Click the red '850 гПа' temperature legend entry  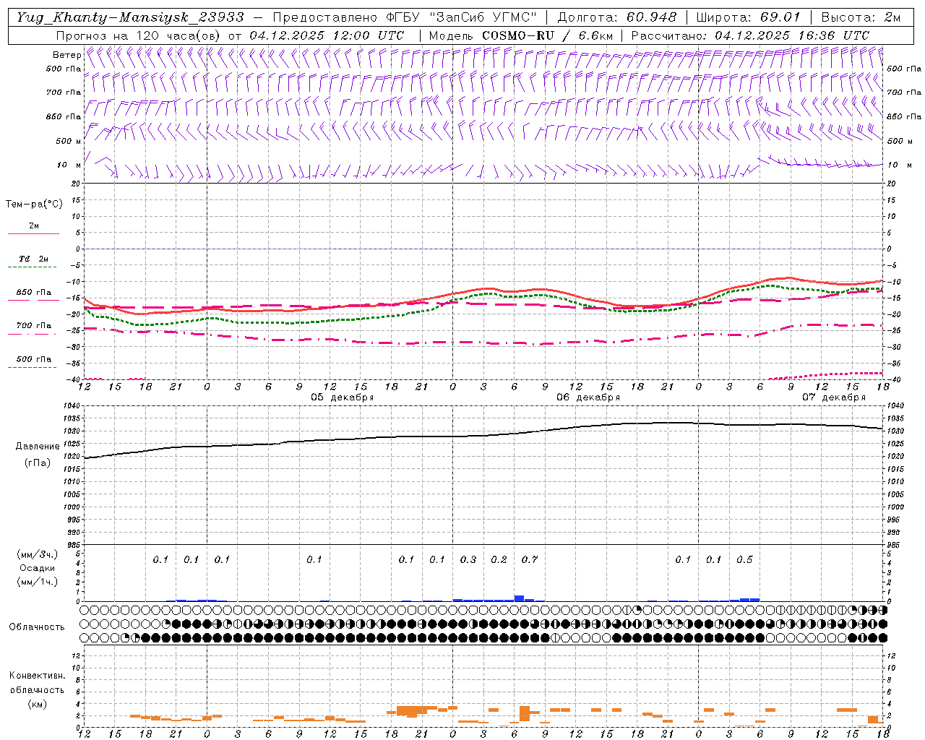click(33, 293)
